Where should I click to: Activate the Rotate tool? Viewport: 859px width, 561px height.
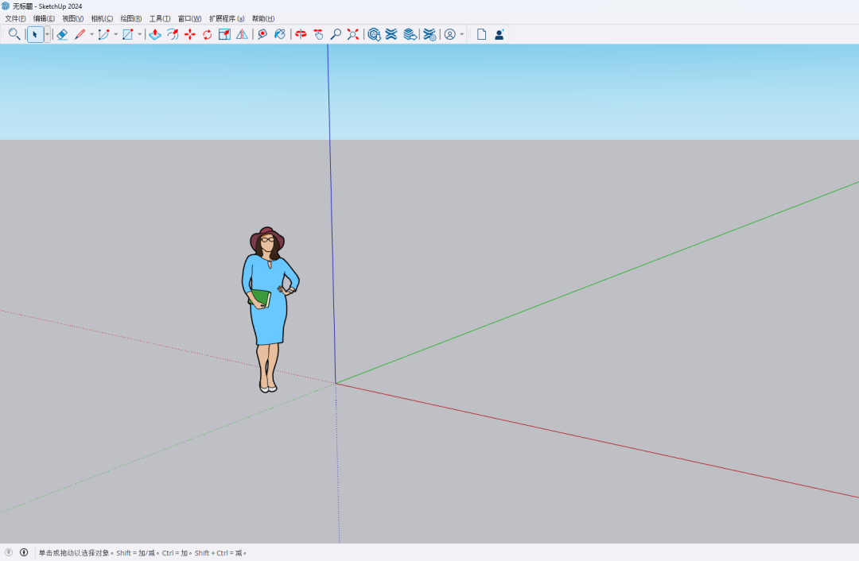click(207, 34)
